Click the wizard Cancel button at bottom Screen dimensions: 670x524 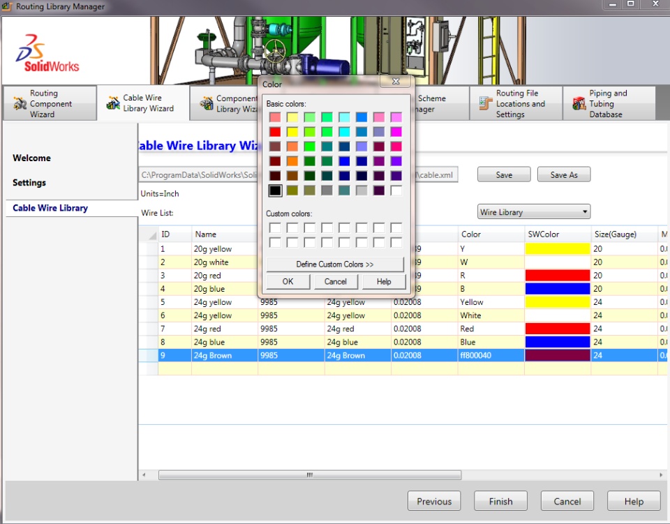coord(567,501)
